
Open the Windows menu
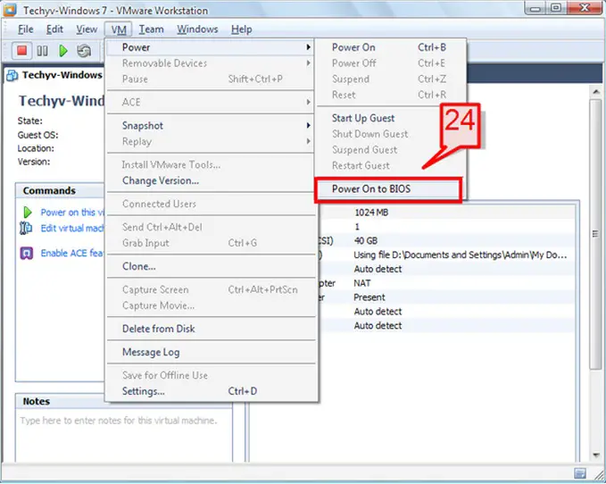(x=197, y=29)
